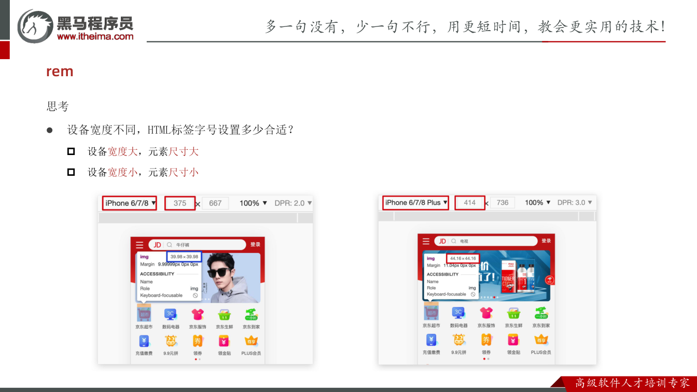The image size is (697, 392).
Task: Tap 领券 coupon icon in the 414-wide preview
Action: [486, 340]
